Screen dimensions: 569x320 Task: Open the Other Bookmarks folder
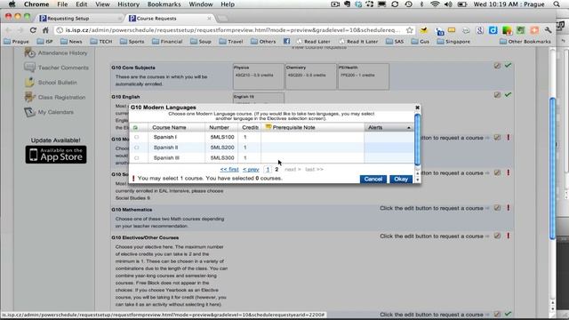pyautogui.click(x=525, y=42)
